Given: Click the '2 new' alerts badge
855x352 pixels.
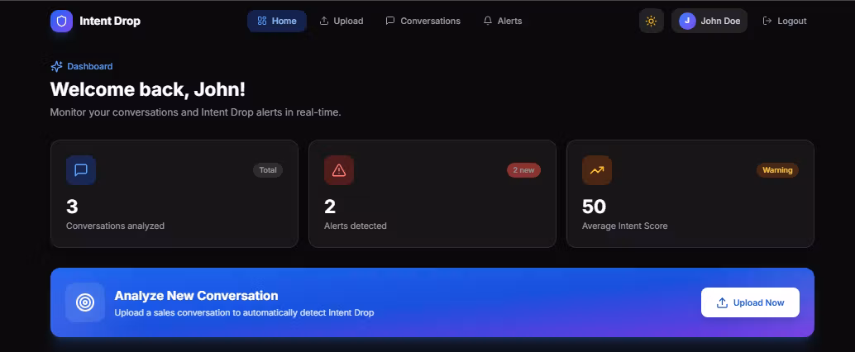Looking at the screenshot, I should [523, 170].
